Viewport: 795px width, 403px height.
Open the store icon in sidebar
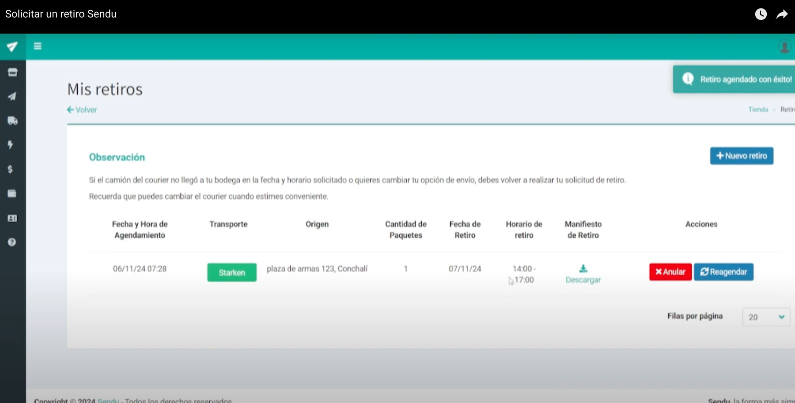pos(12,72)
